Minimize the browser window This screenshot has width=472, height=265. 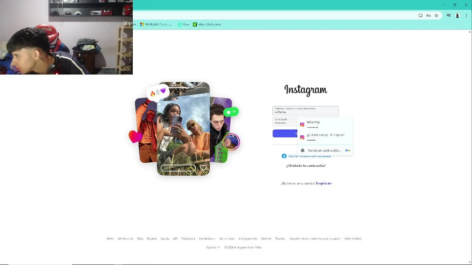pyautogui.click(x=443, y=5)
